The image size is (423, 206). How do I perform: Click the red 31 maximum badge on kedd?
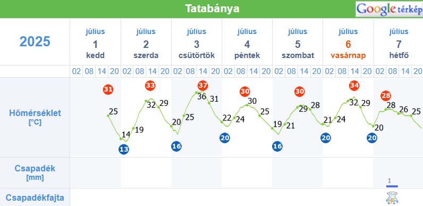click(108, 89)
